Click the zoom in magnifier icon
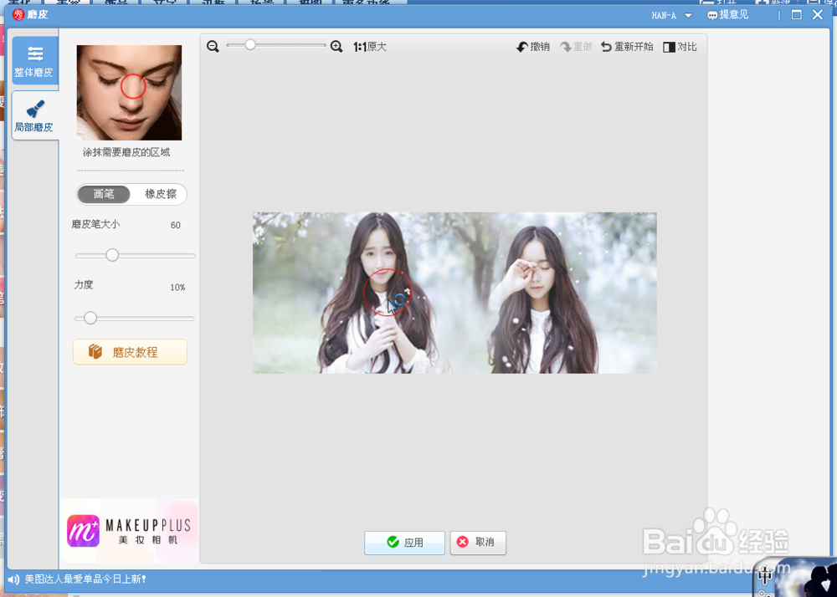The width and height of the screenshot is (837, 597). pos(336,46)
